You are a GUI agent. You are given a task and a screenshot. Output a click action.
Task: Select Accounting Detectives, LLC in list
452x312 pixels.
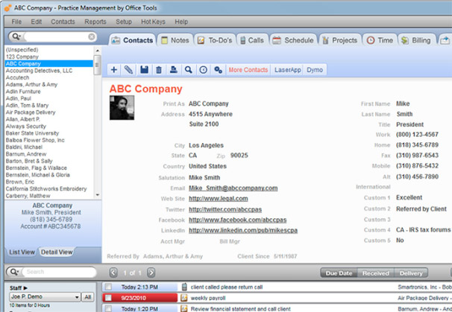[x=49, y=71]
